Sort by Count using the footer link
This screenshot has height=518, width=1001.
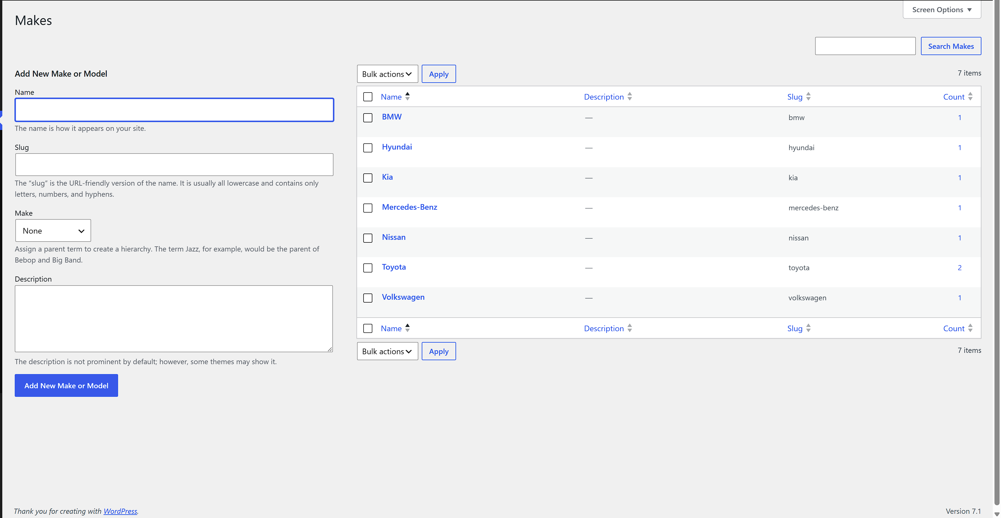coord(954,328)
